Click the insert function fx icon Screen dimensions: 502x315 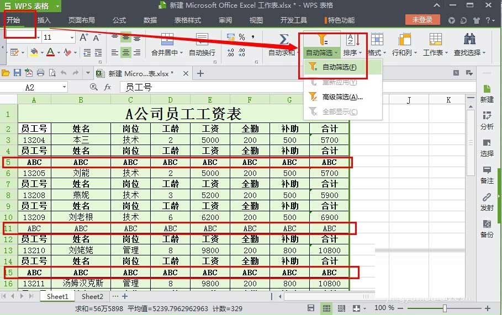tap(108, 87)
